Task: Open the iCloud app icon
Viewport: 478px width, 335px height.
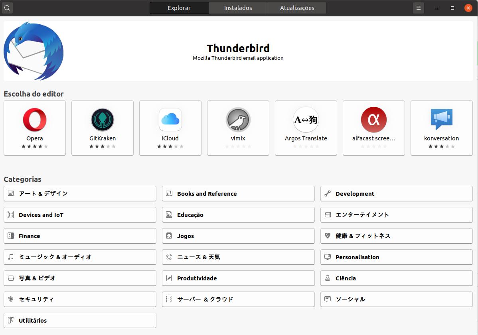Action: pos(170,120)
